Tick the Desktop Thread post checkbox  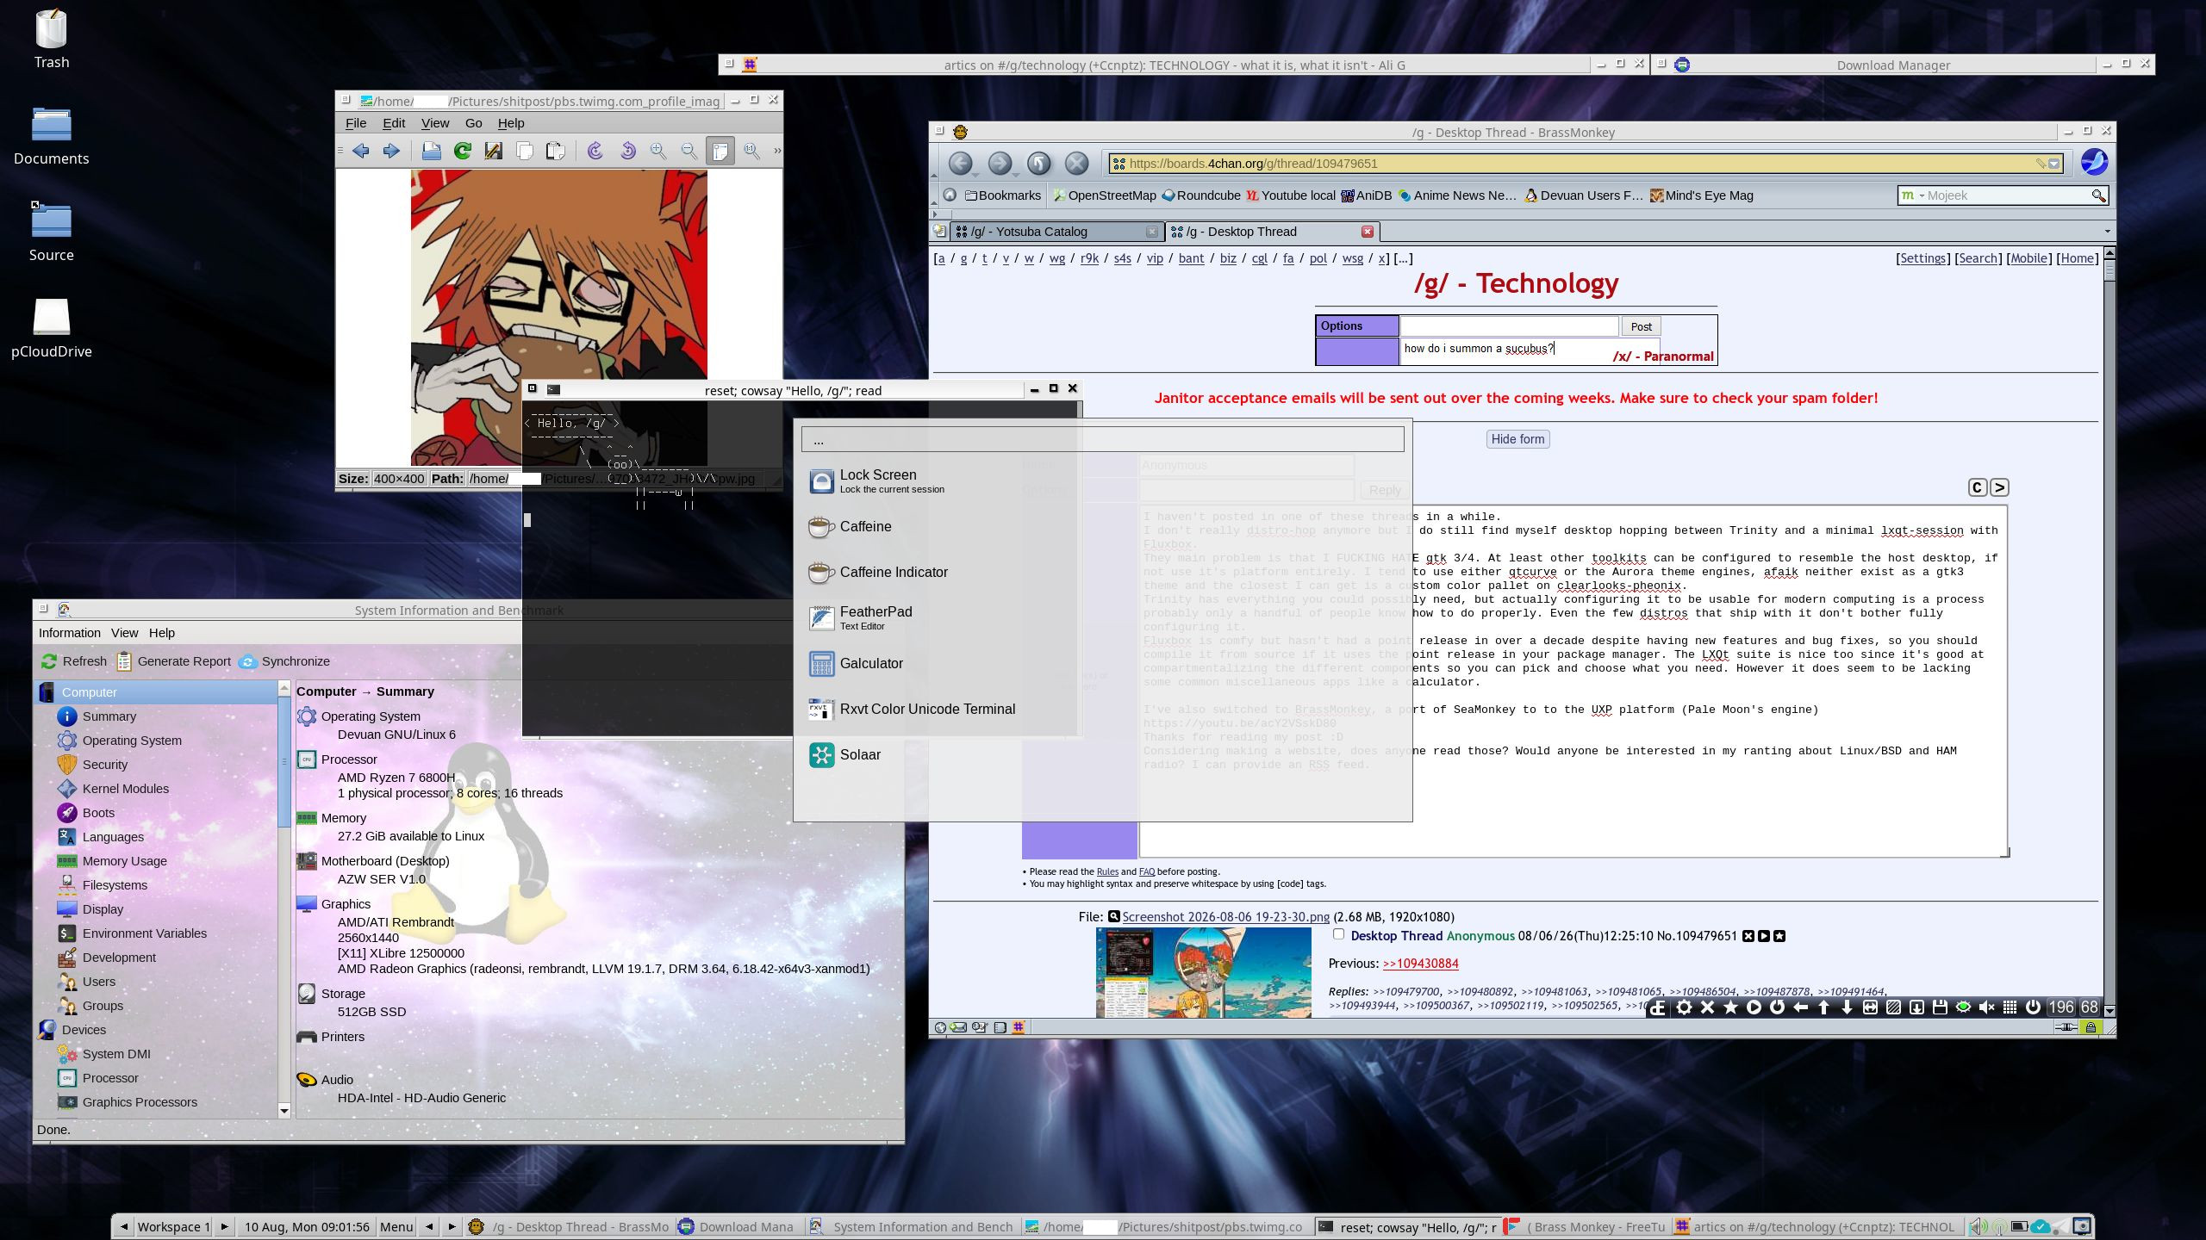(x=1338, y=934)
